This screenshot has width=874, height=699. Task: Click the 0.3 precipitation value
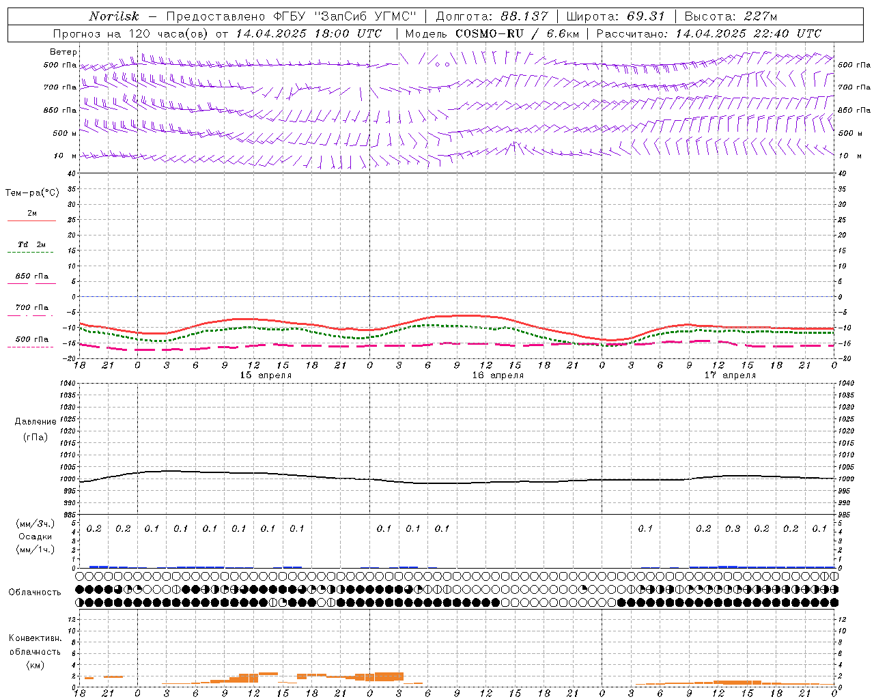(x=733, y=528)
